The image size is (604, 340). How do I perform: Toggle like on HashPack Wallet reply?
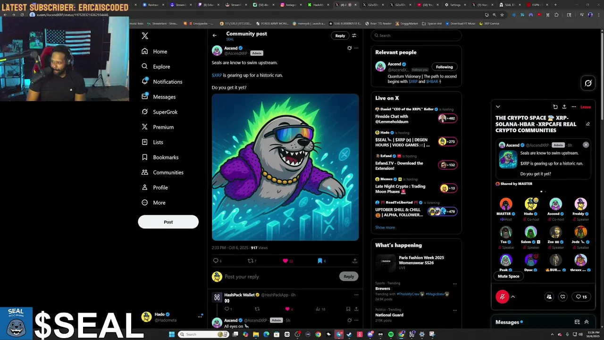tap(287, 309)
